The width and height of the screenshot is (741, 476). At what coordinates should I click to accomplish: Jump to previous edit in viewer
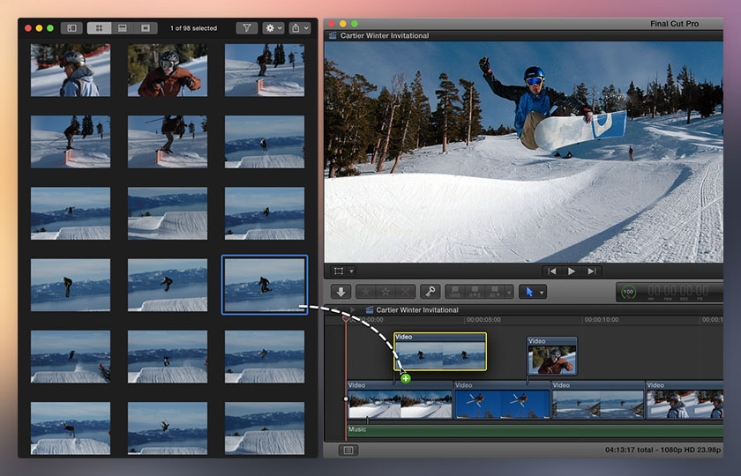tap(551, 271)
